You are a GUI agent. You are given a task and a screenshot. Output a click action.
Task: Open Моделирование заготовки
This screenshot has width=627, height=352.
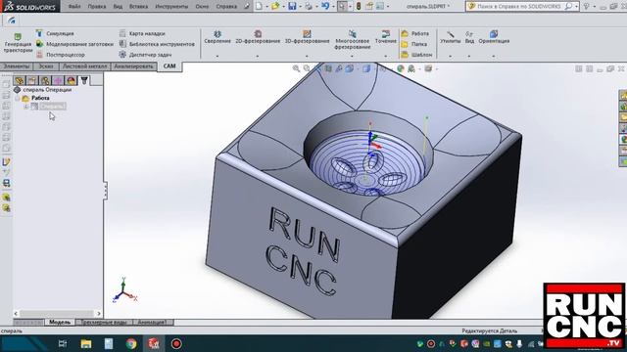(x=74, y=44)
